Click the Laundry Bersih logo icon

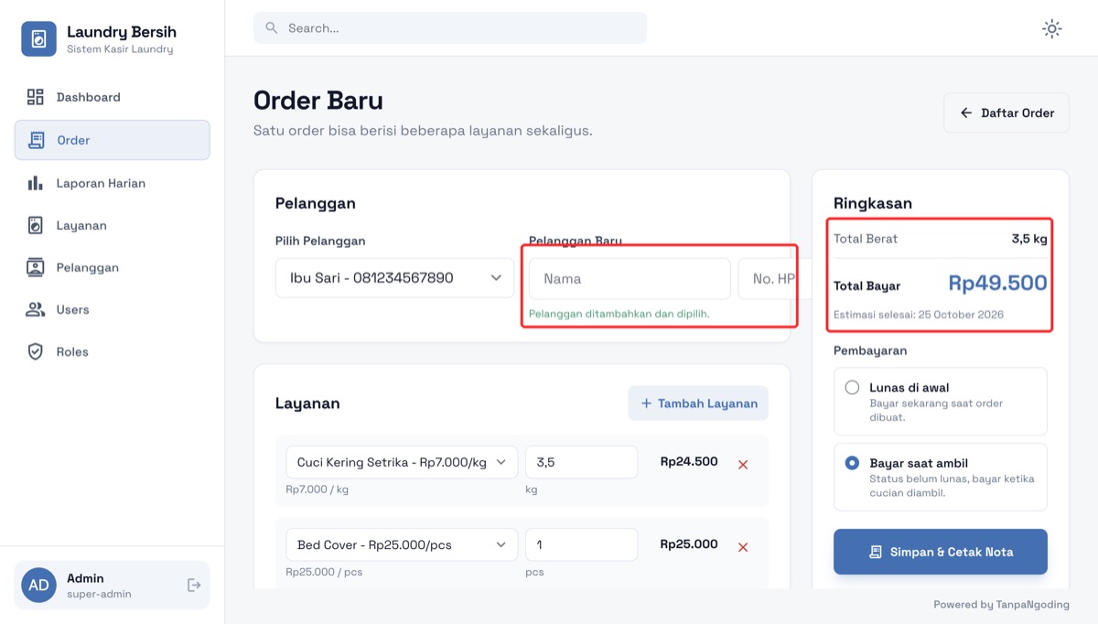tap(38, 39)
